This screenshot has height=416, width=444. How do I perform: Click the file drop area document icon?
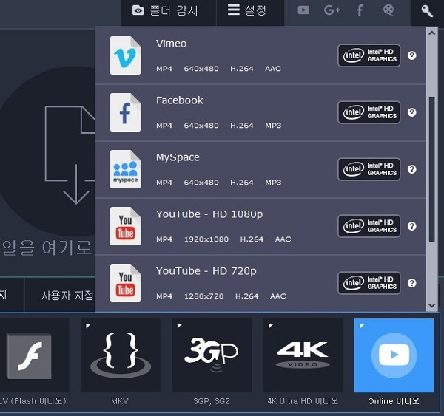pos(70,155)
